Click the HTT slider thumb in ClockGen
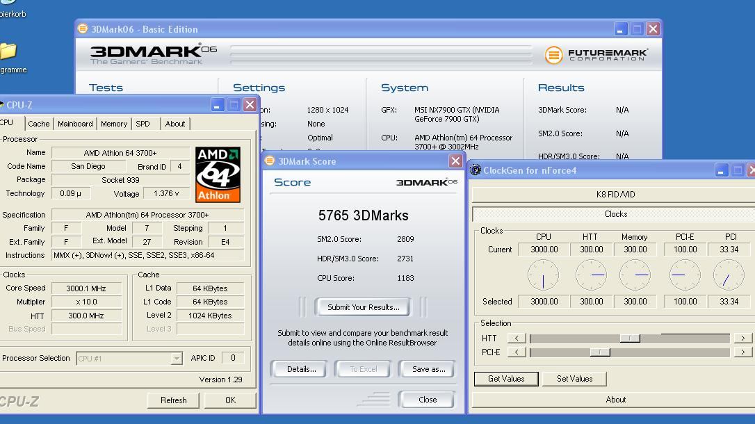 click(x=630, y=339)
